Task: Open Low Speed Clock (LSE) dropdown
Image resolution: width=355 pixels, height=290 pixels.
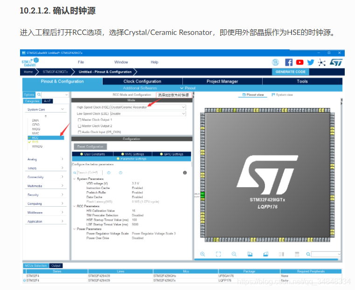Action: click(x=148, y=114)
